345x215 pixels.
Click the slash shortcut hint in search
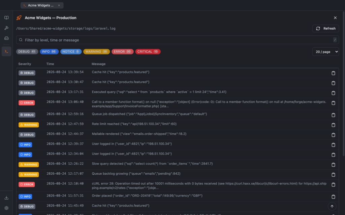[335, 40]
